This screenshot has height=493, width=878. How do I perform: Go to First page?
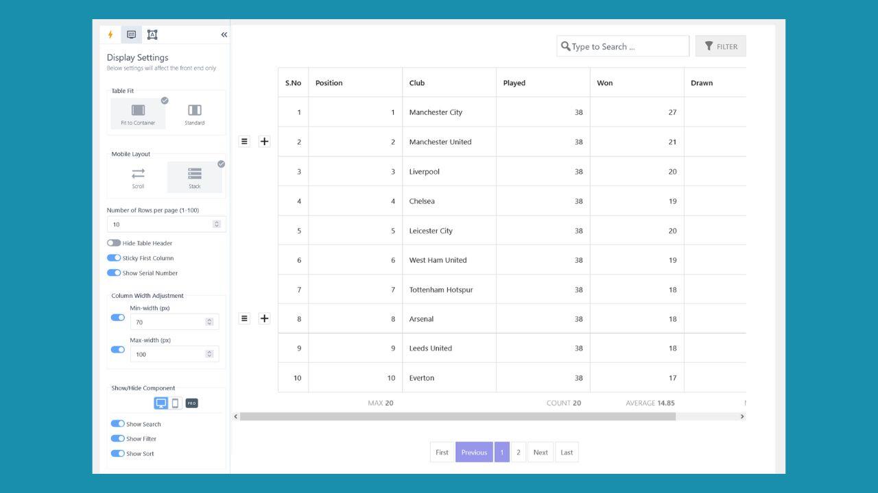pos(442,452)
